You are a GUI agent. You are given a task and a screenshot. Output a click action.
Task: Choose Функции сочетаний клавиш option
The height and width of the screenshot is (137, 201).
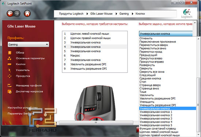tap(168, 129)
